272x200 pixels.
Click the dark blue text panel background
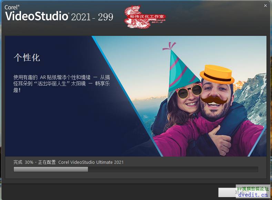coord(52,128)
